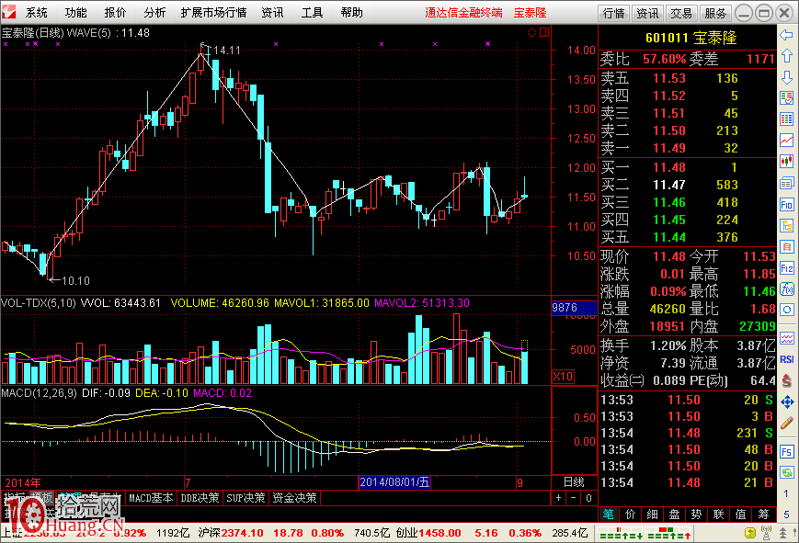Select the 联 tab in tick panel

(x=718, y=514)
